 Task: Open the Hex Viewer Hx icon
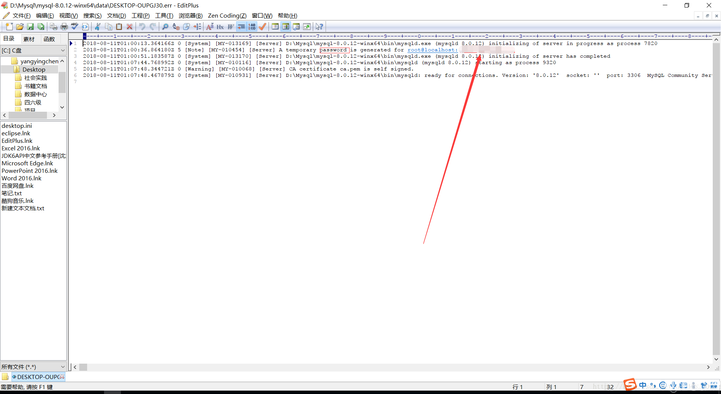tap(220, 27)
